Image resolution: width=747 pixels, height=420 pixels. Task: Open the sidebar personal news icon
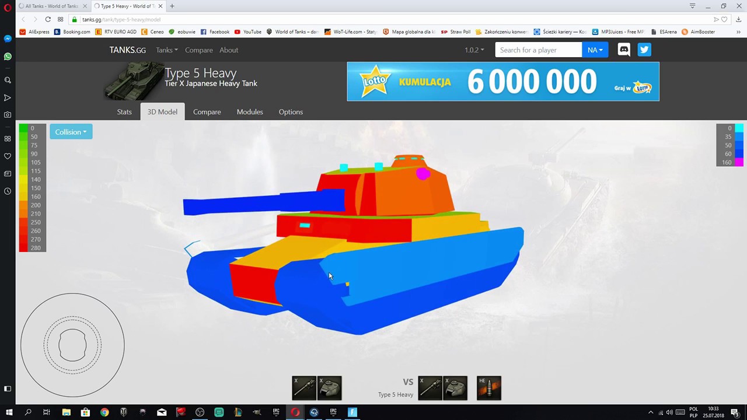click(8, 174)
